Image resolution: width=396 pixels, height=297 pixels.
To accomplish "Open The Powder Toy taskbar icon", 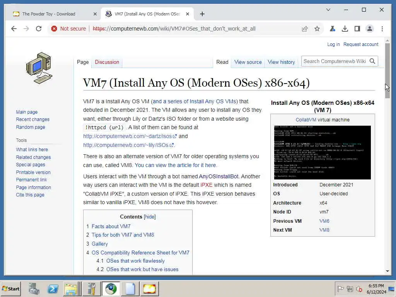I will [x=150, y=289].
